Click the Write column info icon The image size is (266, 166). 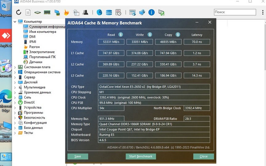150,35
